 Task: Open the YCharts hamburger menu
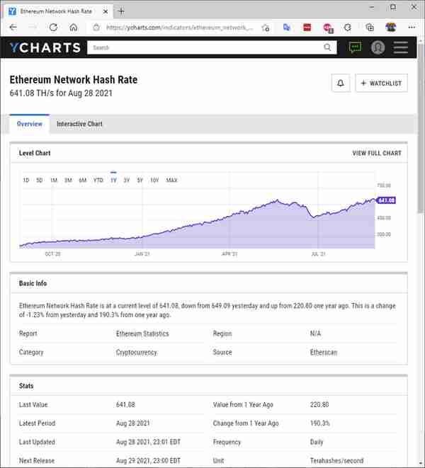pyautogui.click(x=401, y=47)
